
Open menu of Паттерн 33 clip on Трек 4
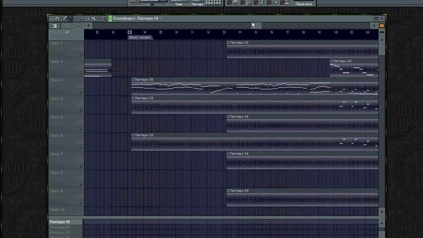click(133, 98)
